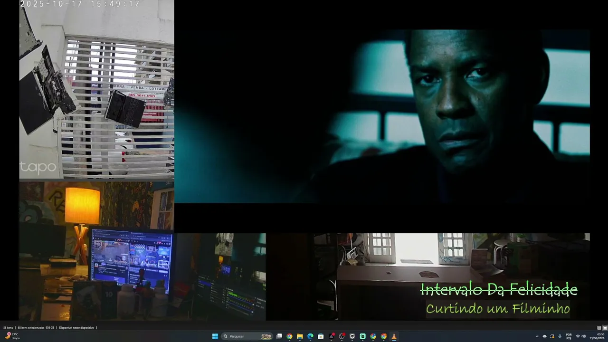This screenshot has width=608, height=342.
Task: Switch File Explorer to large icons view
Action: coord(605,328)
